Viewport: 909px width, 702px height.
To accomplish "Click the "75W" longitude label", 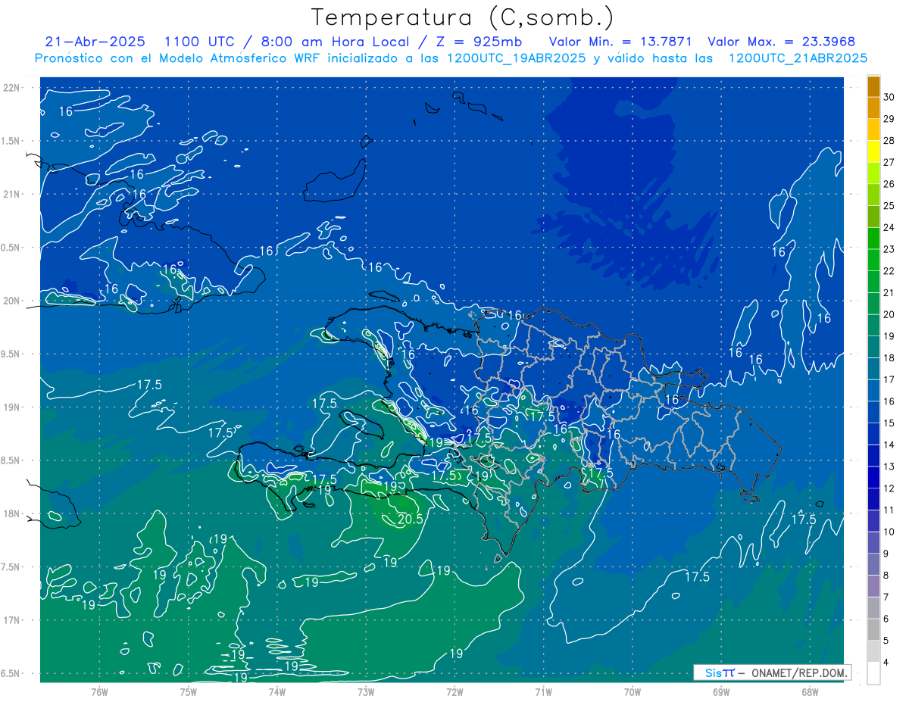I will 188,691.
